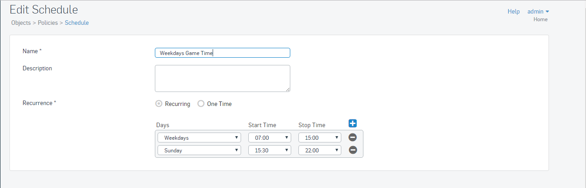Image resolution: width=586 pixels, height=188 pixels.
Task: Open the Weekdays days dropdown
Action: pyautogui.click(x=199, y=138)
